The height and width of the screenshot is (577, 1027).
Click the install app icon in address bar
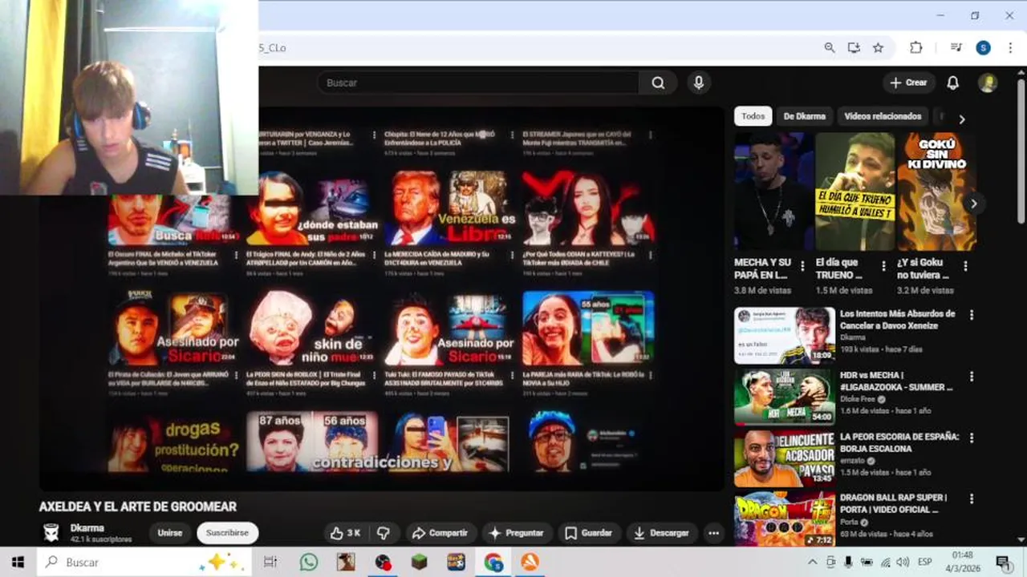[854, 48]
